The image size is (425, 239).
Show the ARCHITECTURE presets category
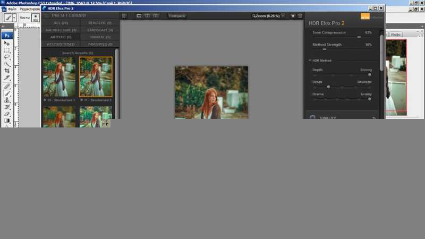61,30
